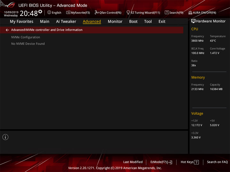This screenshot has width=230, height=172.
Task: Click Advanced\NVMe controller breadcrumb text
Action: [47, 30]
